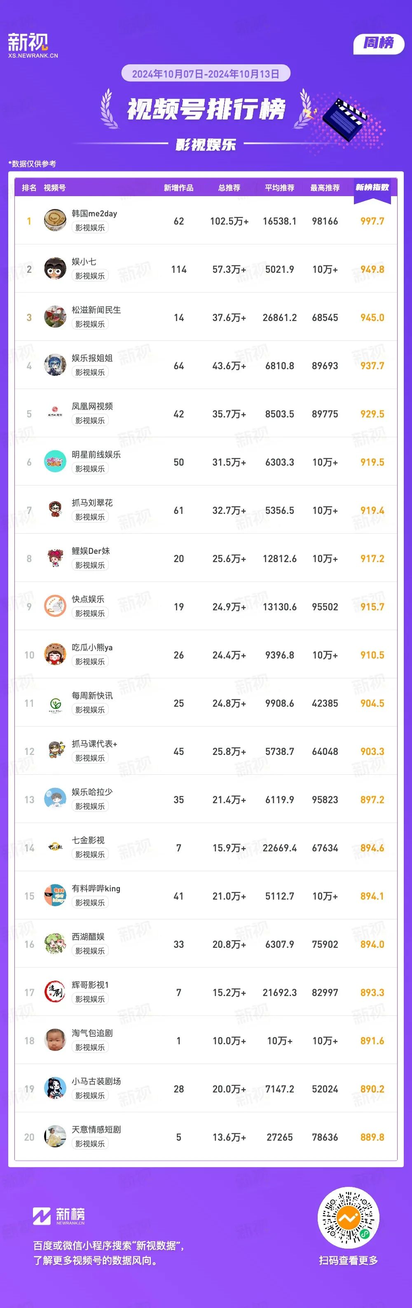Click the 明星前线娱乐 avatar
The width and height of the screenshot is (412, 1308).
(x=55, y=462)
